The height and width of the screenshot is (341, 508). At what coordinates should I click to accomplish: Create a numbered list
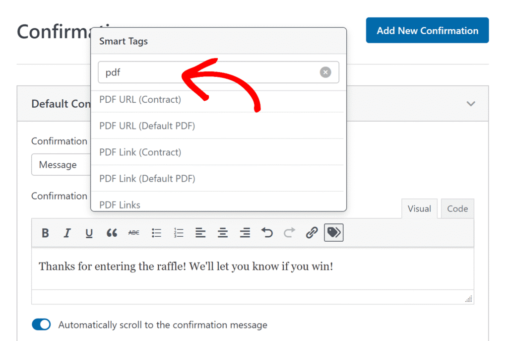(179, 233)
